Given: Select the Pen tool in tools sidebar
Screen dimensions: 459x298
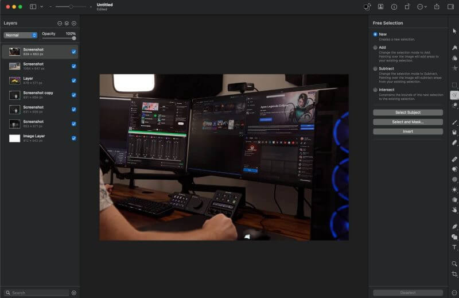Looking at the screenshot, I should click(454, 226).
